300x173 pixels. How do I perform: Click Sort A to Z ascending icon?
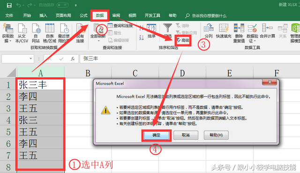tap(142, 28)
